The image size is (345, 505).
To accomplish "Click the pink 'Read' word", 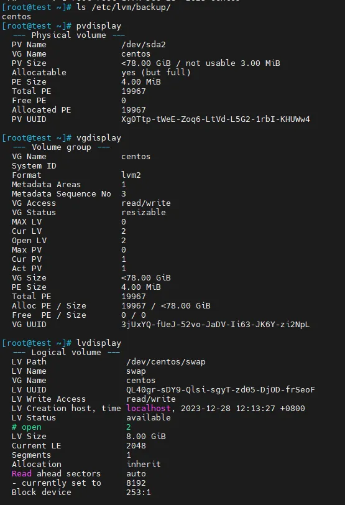I will [22, 474].
